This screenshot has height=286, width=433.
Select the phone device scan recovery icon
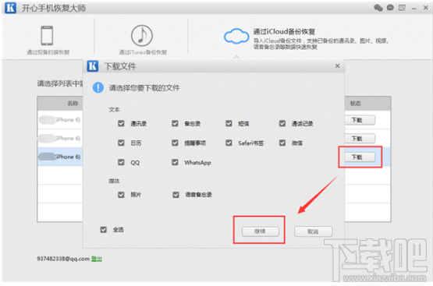pyautogui.click(x=47, y=35)
